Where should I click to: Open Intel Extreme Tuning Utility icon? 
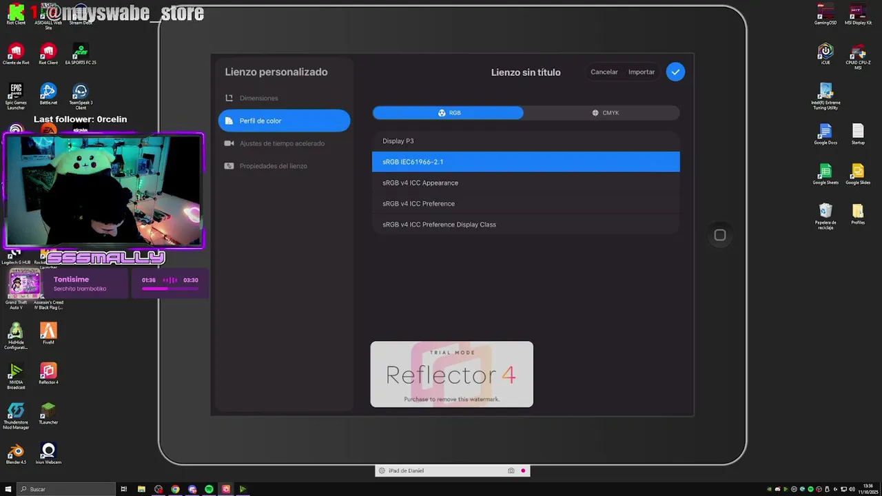pos(825,96)
